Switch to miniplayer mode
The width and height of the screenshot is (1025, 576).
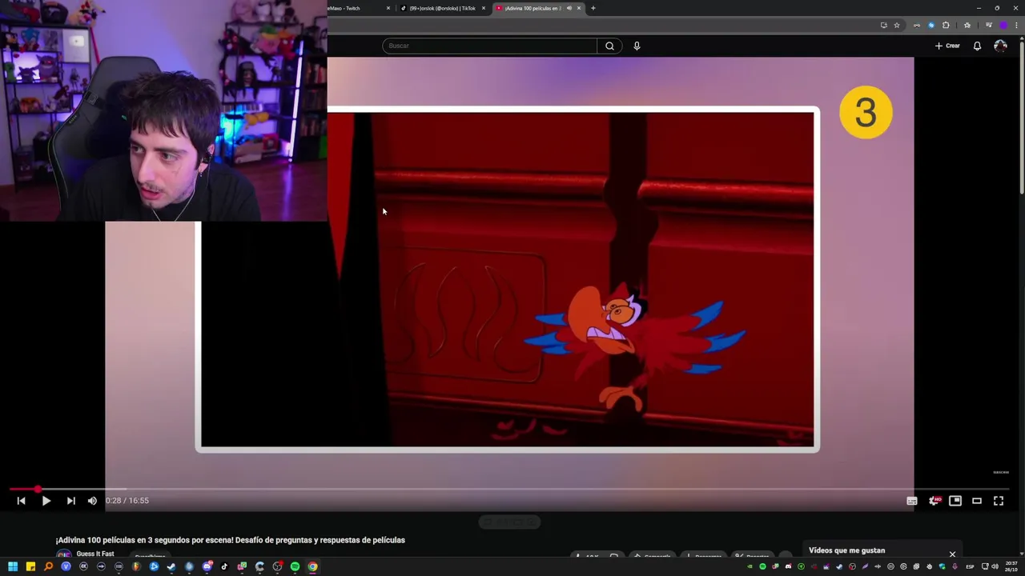[955, 501]
